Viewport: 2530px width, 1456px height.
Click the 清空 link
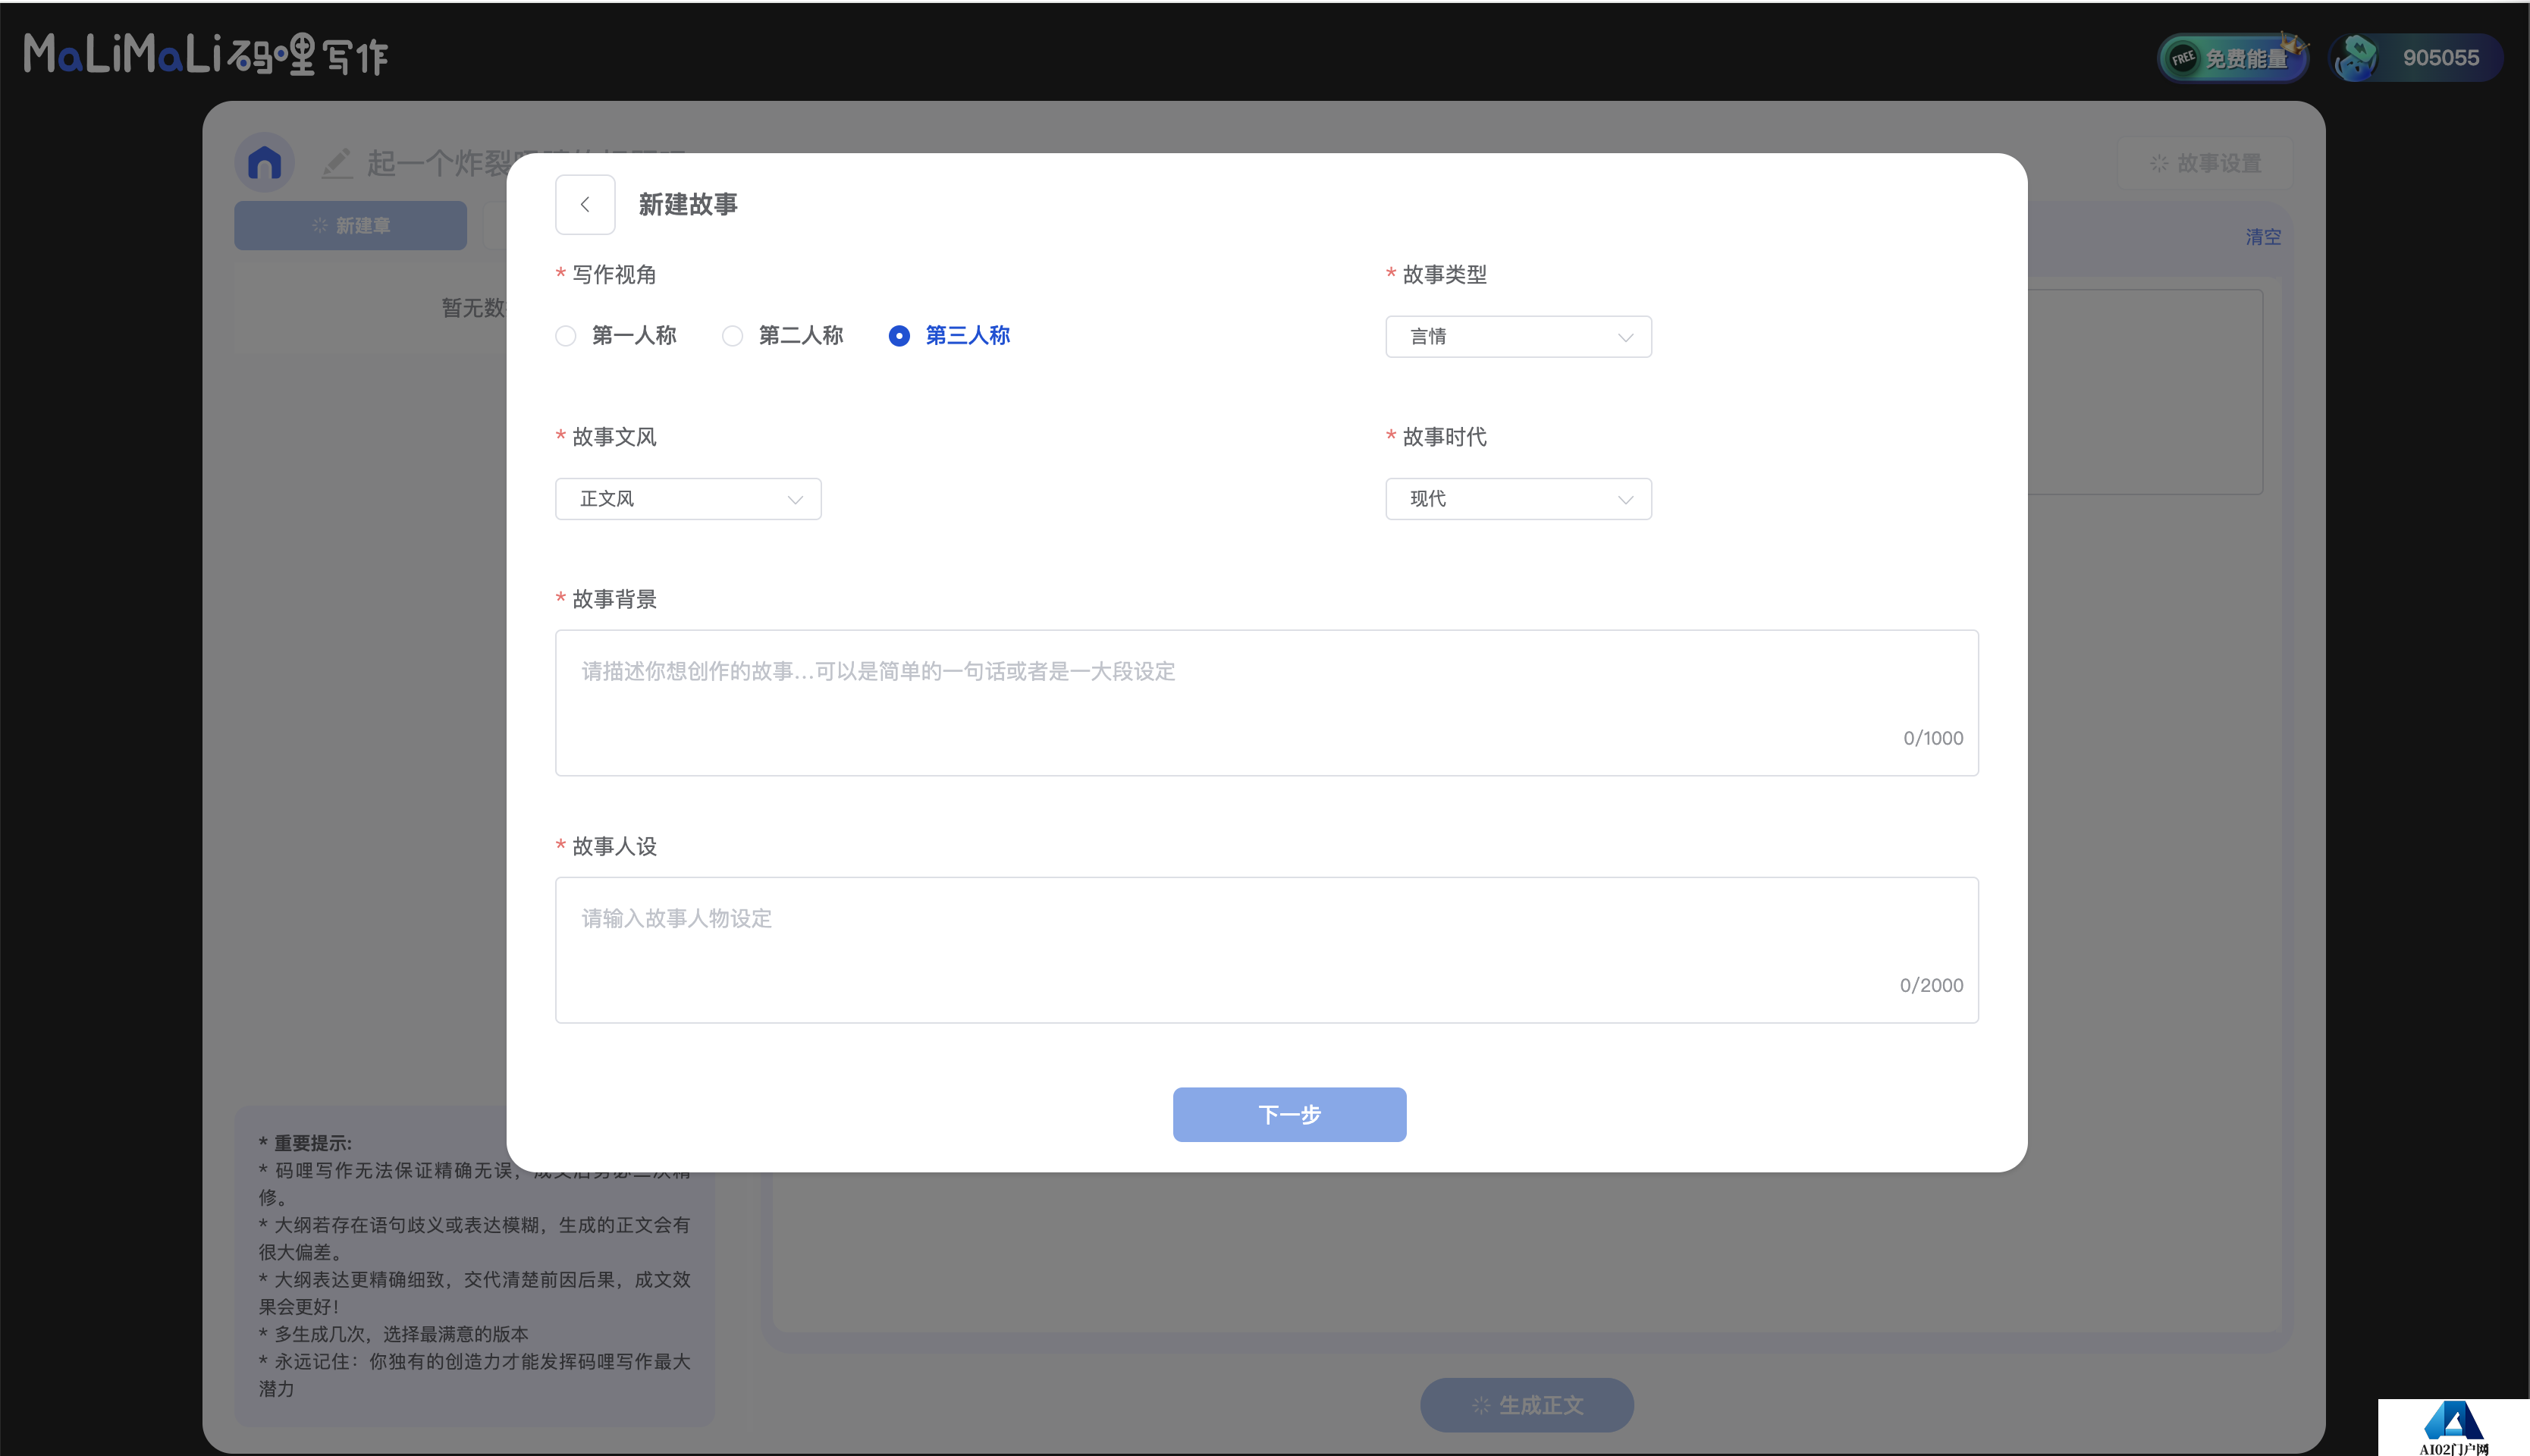pyautogui.click(x=2263, y=237)
